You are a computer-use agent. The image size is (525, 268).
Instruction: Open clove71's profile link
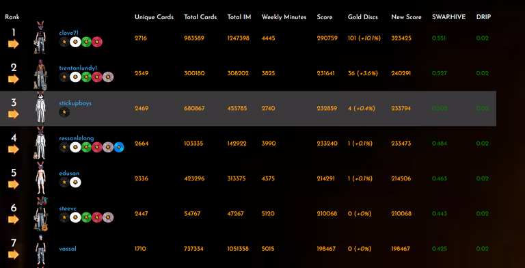click(68, 33)
